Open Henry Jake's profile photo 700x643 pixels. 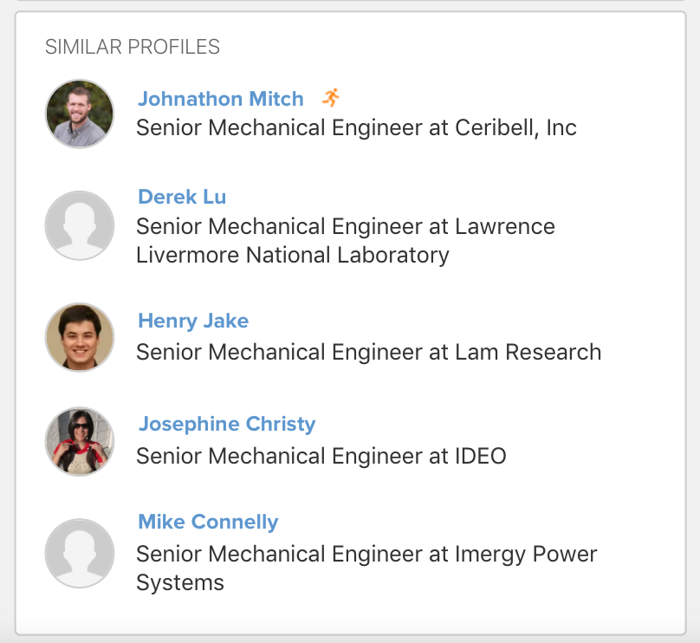tap(80, 337)
